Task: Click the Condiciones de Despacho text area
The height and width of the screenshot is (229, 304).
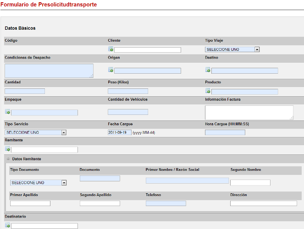Action: (x=49, y=71)
